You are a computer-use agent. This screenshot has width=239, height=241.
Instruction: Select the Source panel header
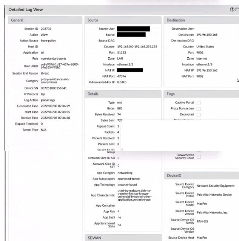point(123,20)
